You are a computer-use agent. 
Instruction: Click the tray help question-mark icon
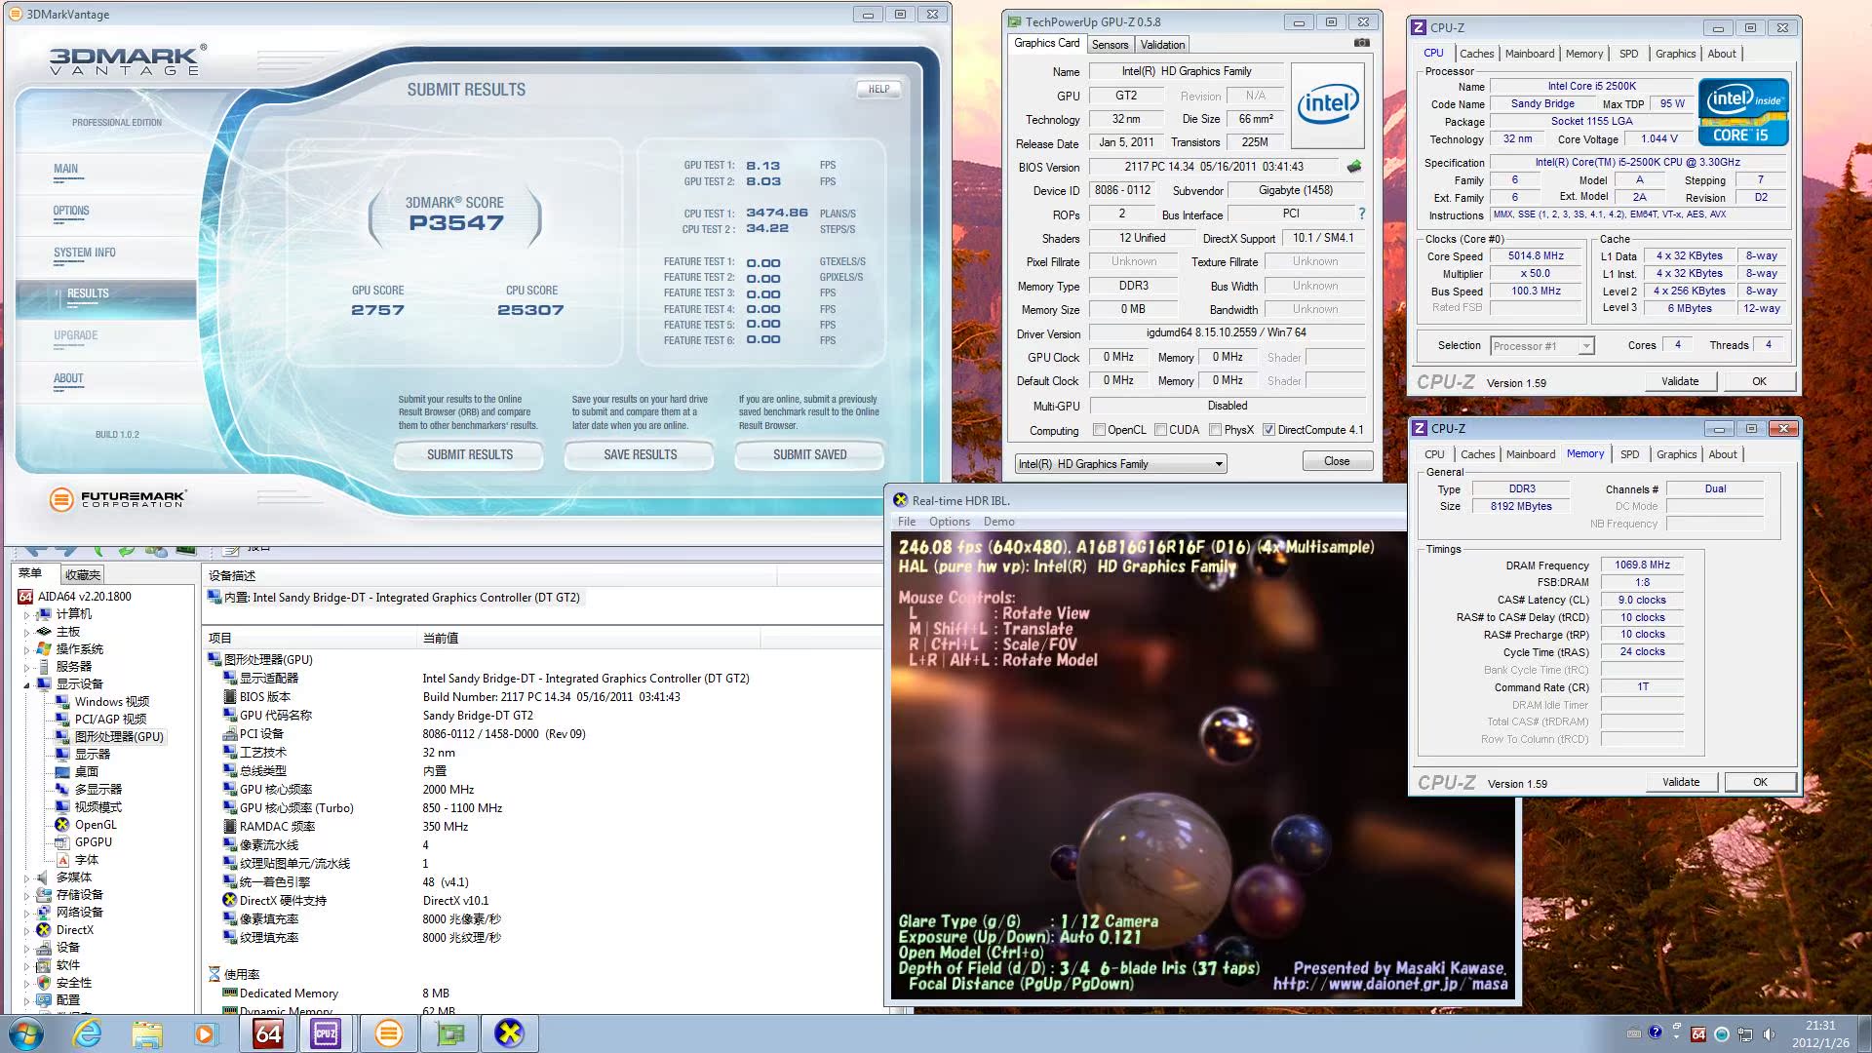(x=1655, y=1033)
